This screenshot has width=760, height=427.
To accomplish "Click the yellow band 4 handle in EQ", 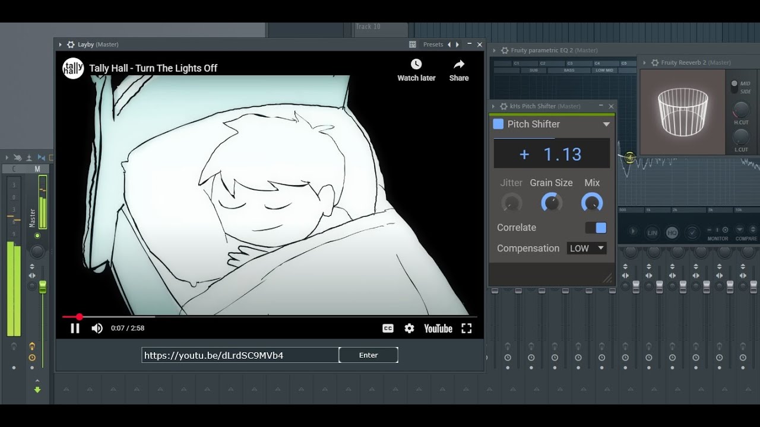I will [x=629, y=158].
